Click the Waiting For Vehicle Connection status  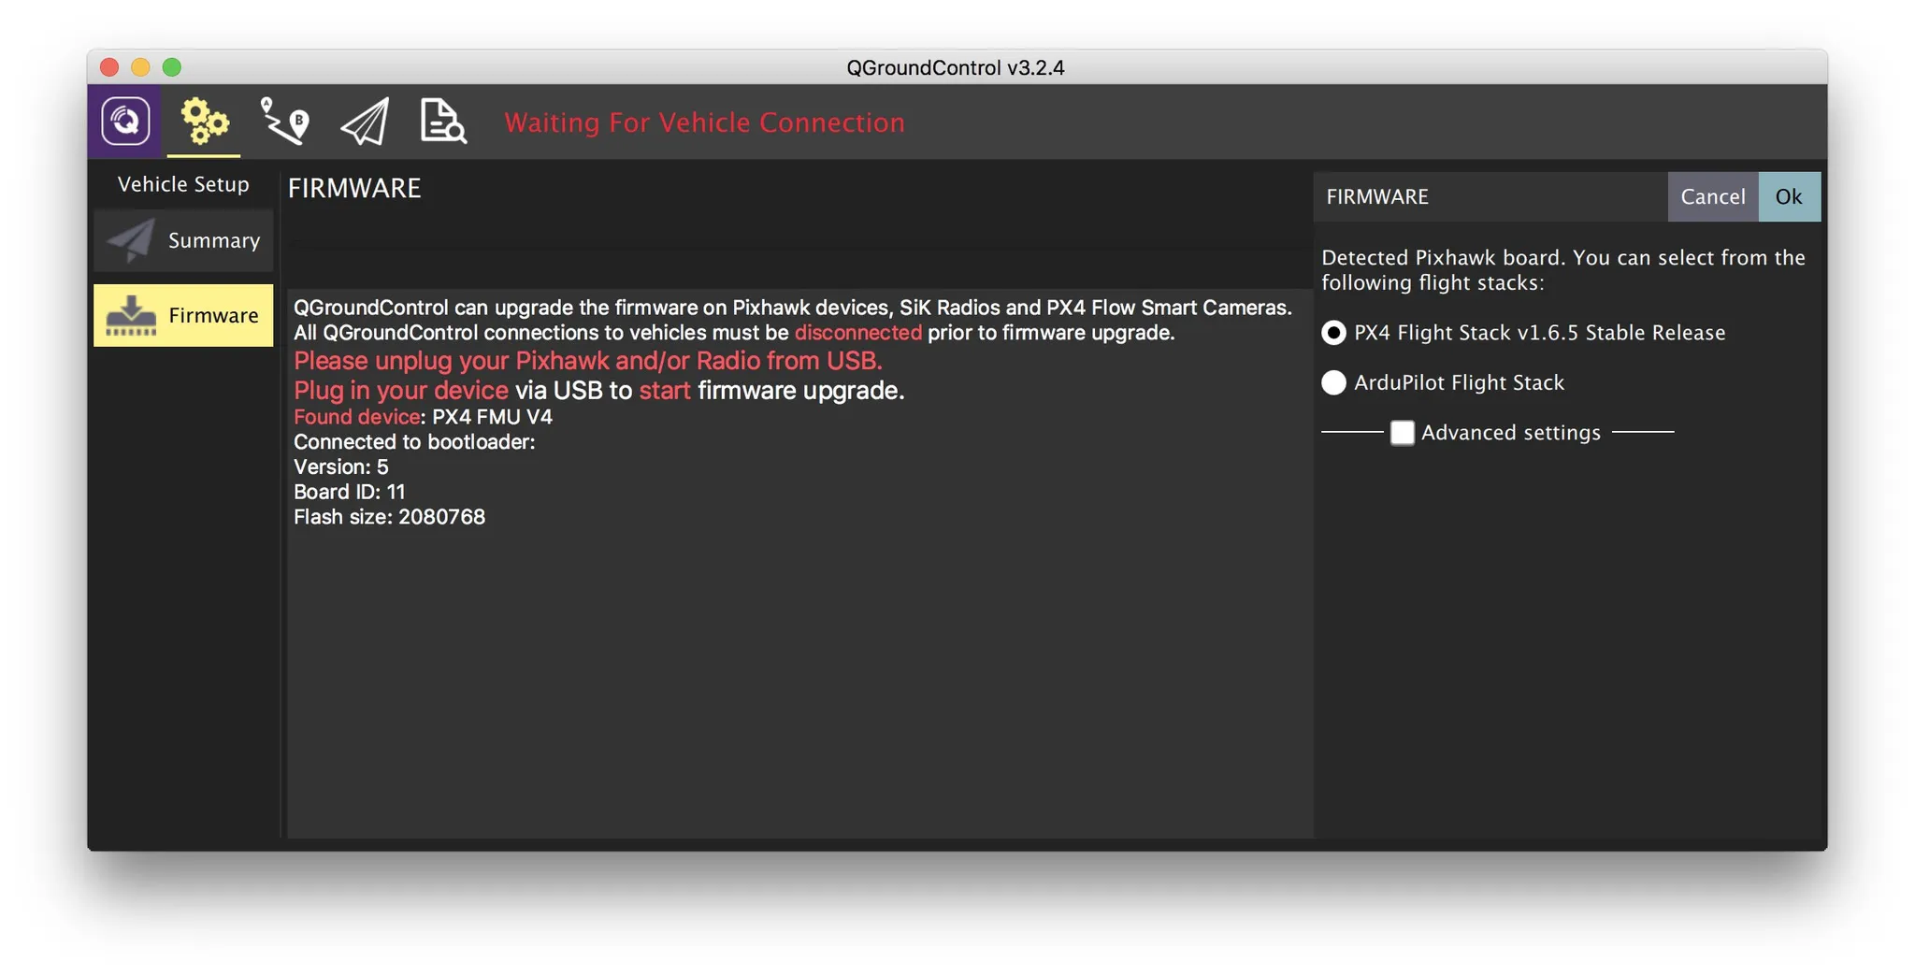point(704,122)
